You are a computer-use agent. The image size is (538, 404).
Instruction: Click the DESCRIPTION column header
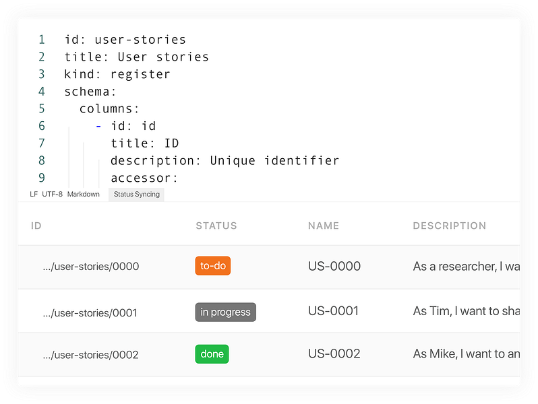pos(449,226)
